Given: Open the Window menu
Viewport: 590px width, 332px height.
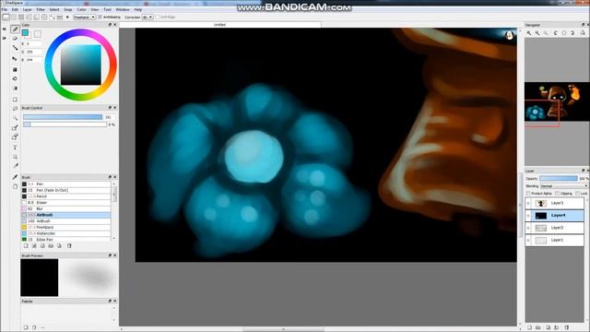Looking at the screenshot, I should click(x=123, y=9).
